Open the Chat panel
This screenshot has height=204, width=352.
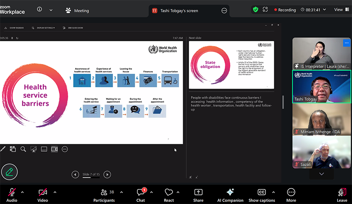pyautogui.click(x=140, y=192)
